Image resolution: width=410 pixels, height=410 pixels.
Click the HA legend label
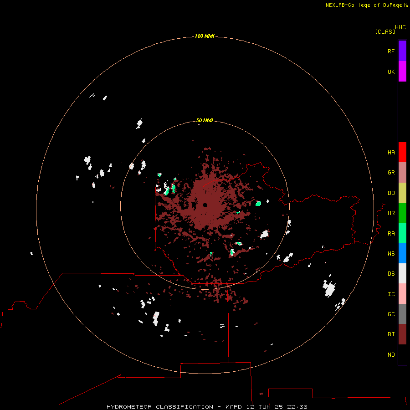tap(391, 153)
